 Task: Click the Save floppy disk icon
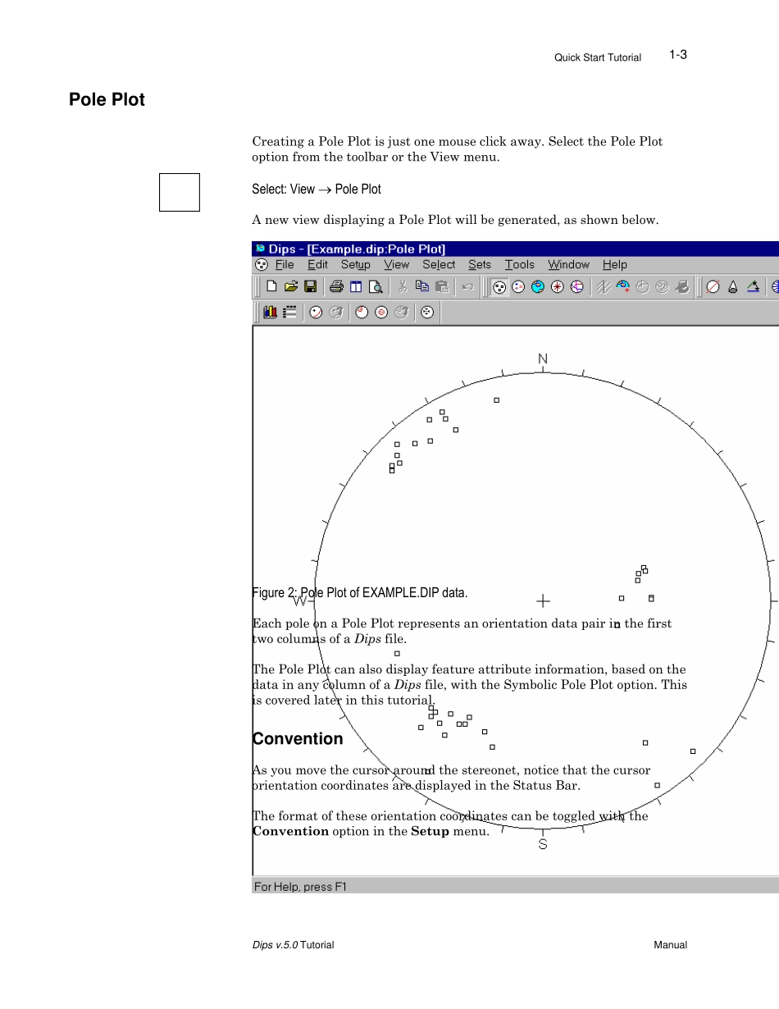click(x=311, y=286)
